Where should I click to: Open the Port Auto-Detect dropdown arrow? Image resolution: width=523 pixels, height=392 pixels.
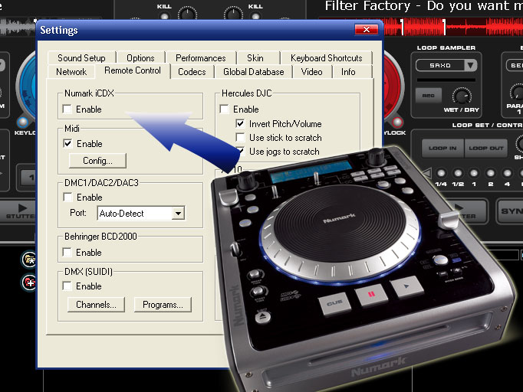[179, 213]
